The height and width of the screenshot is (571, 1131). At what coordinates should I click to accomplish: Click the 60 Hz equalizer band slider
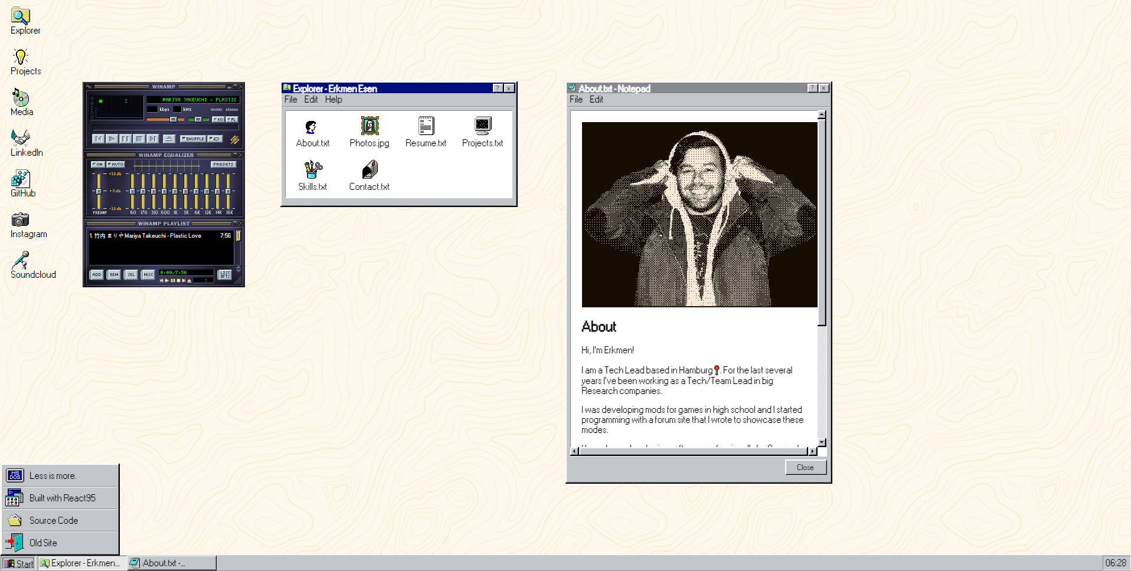pos(132,191)
